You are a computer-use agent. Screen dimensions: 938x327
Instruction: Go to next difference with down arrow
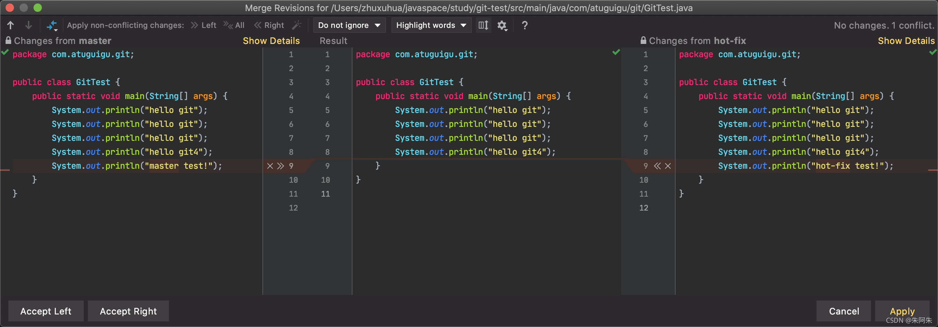(x=28, y=25)
